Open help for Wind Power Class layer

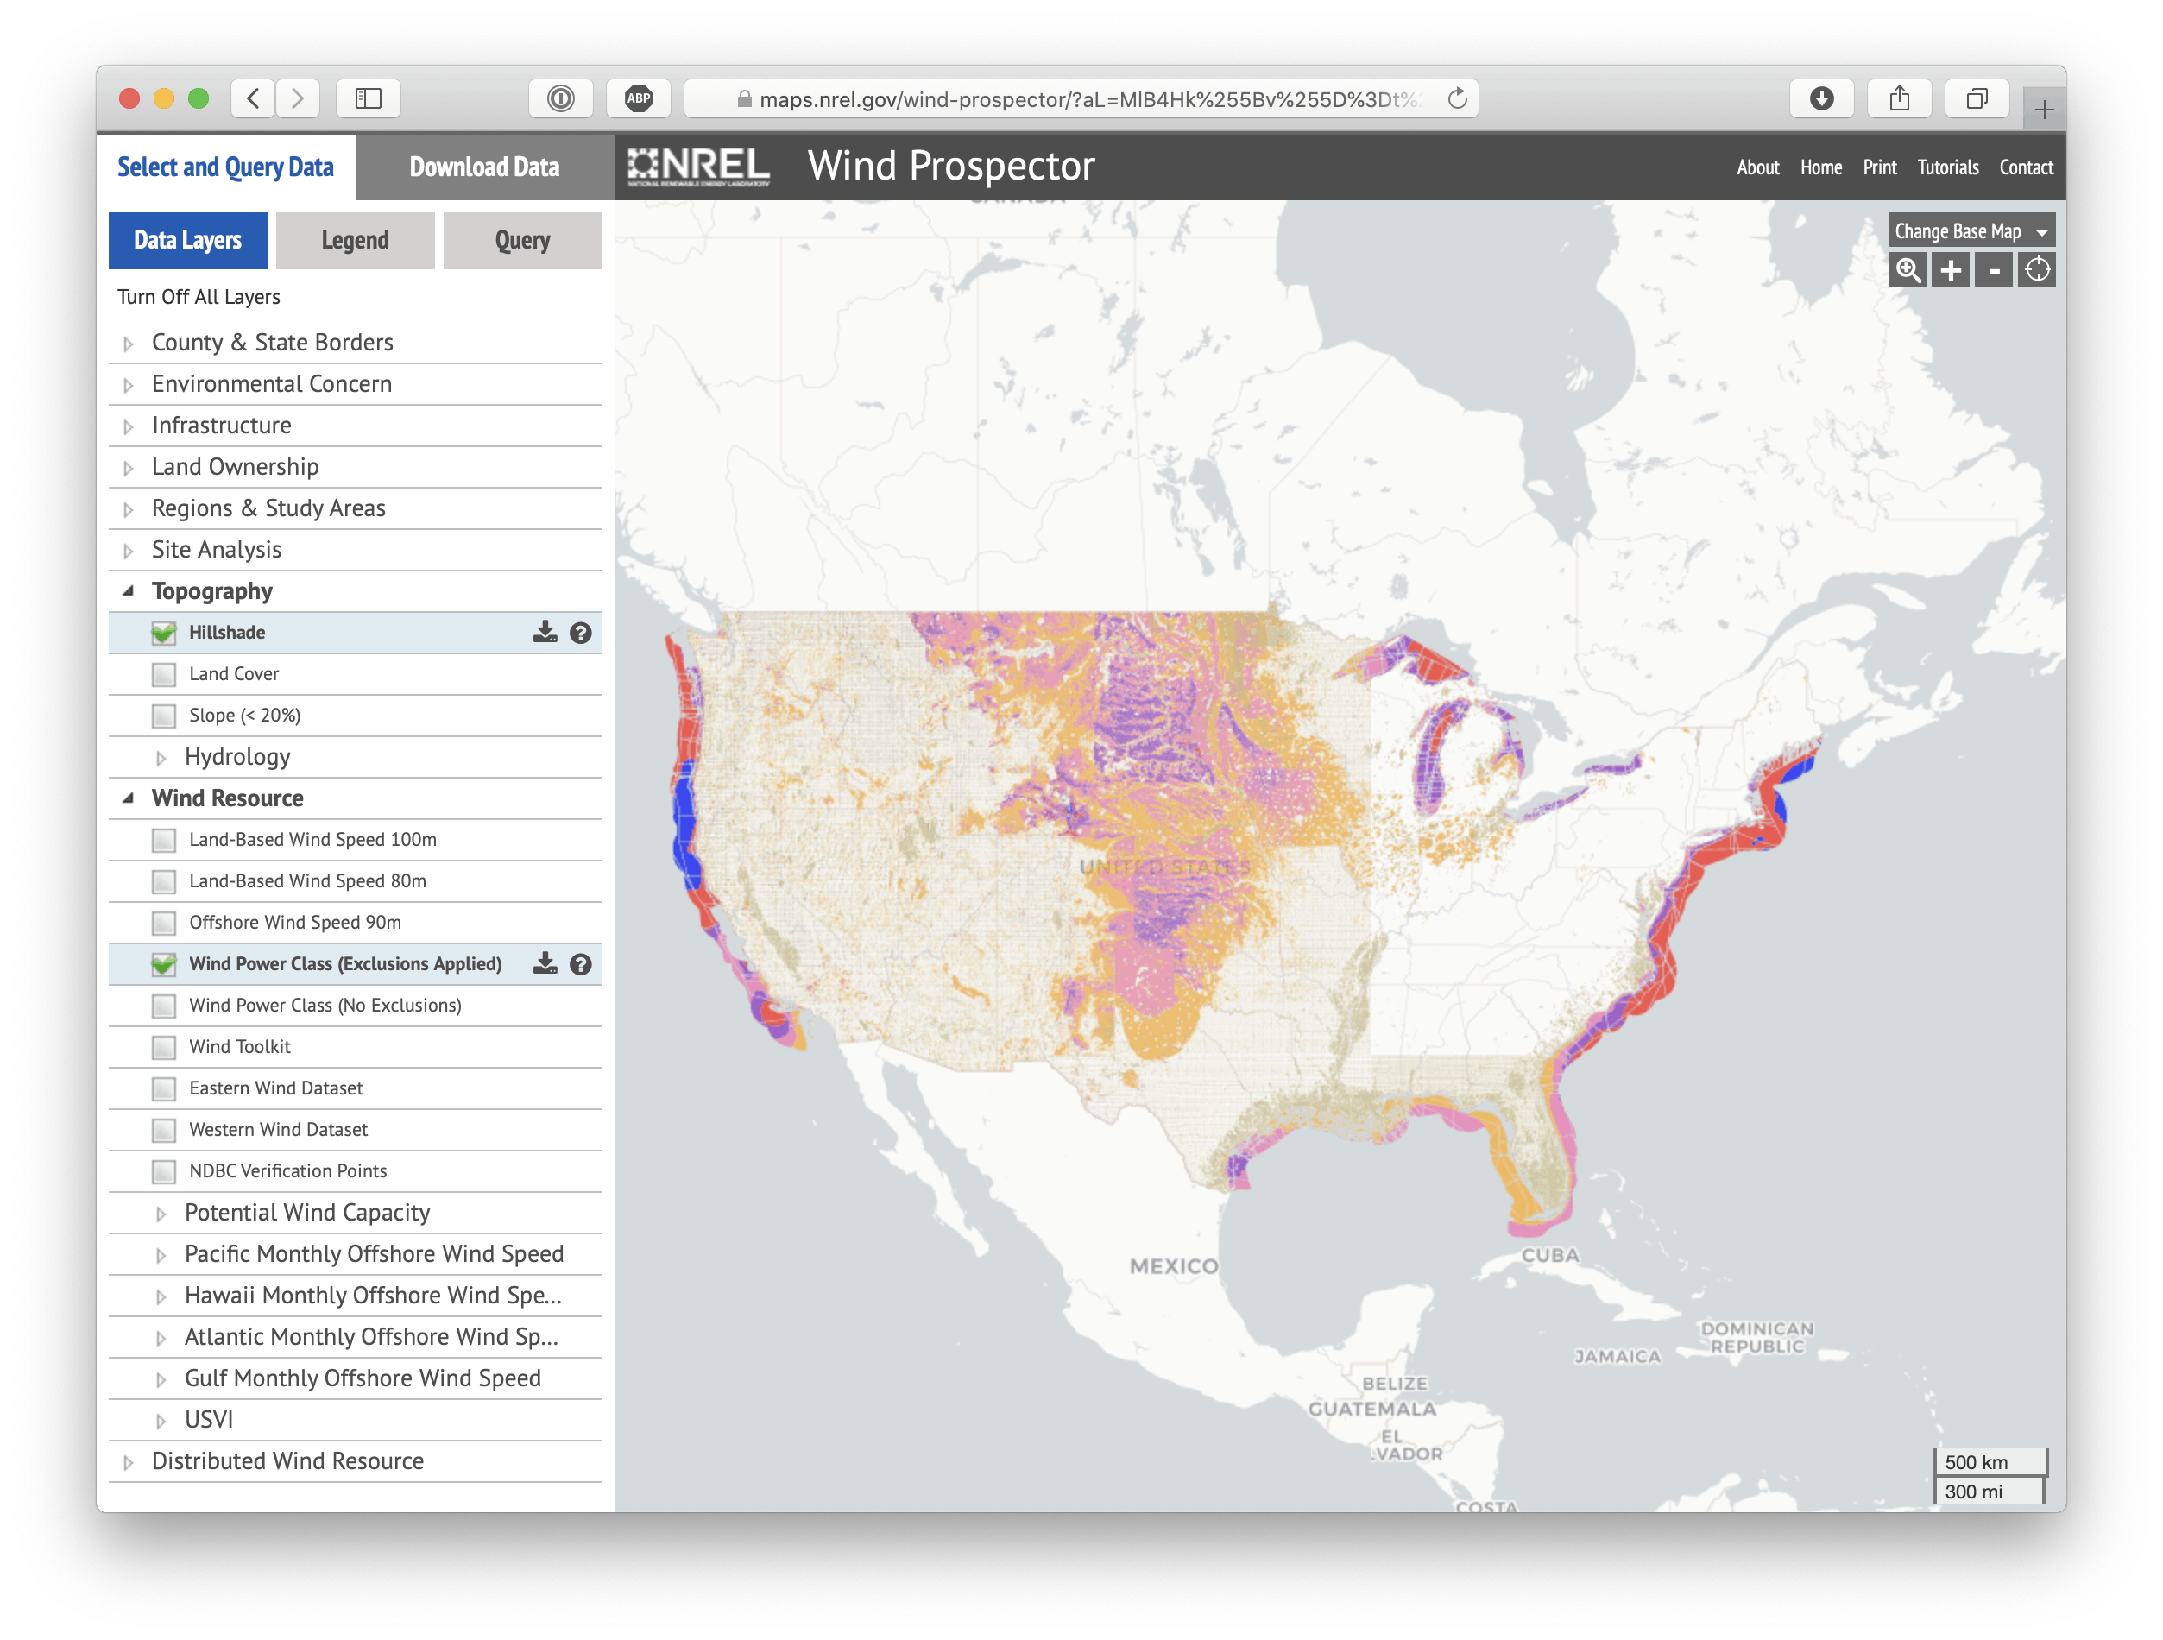581,963
